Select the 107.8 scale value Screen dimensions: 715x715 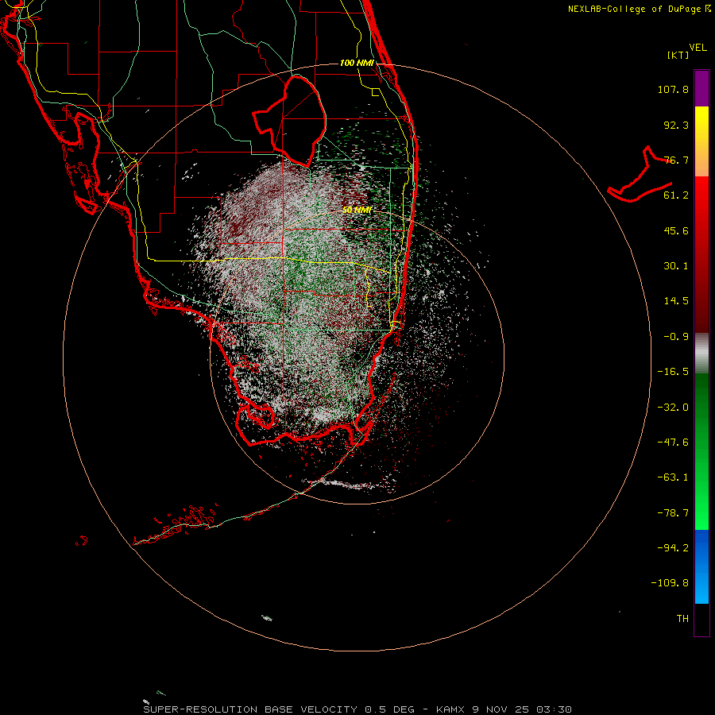click(x=673, y=89)
